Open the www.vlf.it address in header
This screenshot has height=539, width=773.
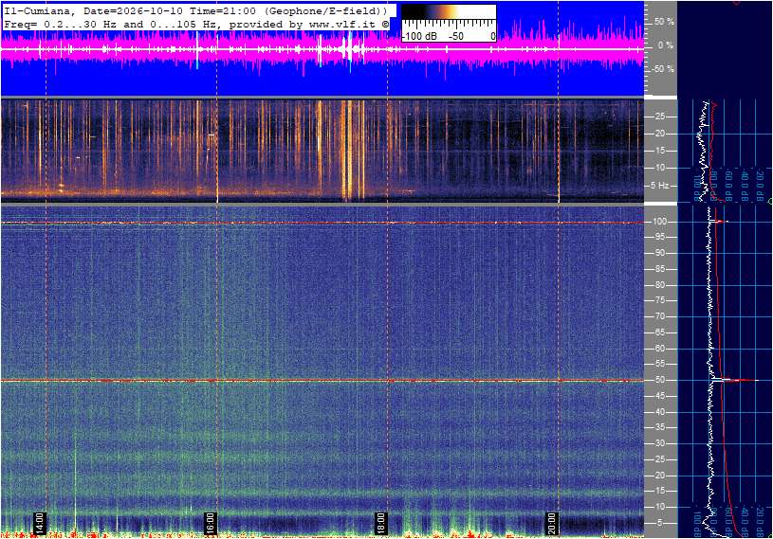click(x=343, y=24)
